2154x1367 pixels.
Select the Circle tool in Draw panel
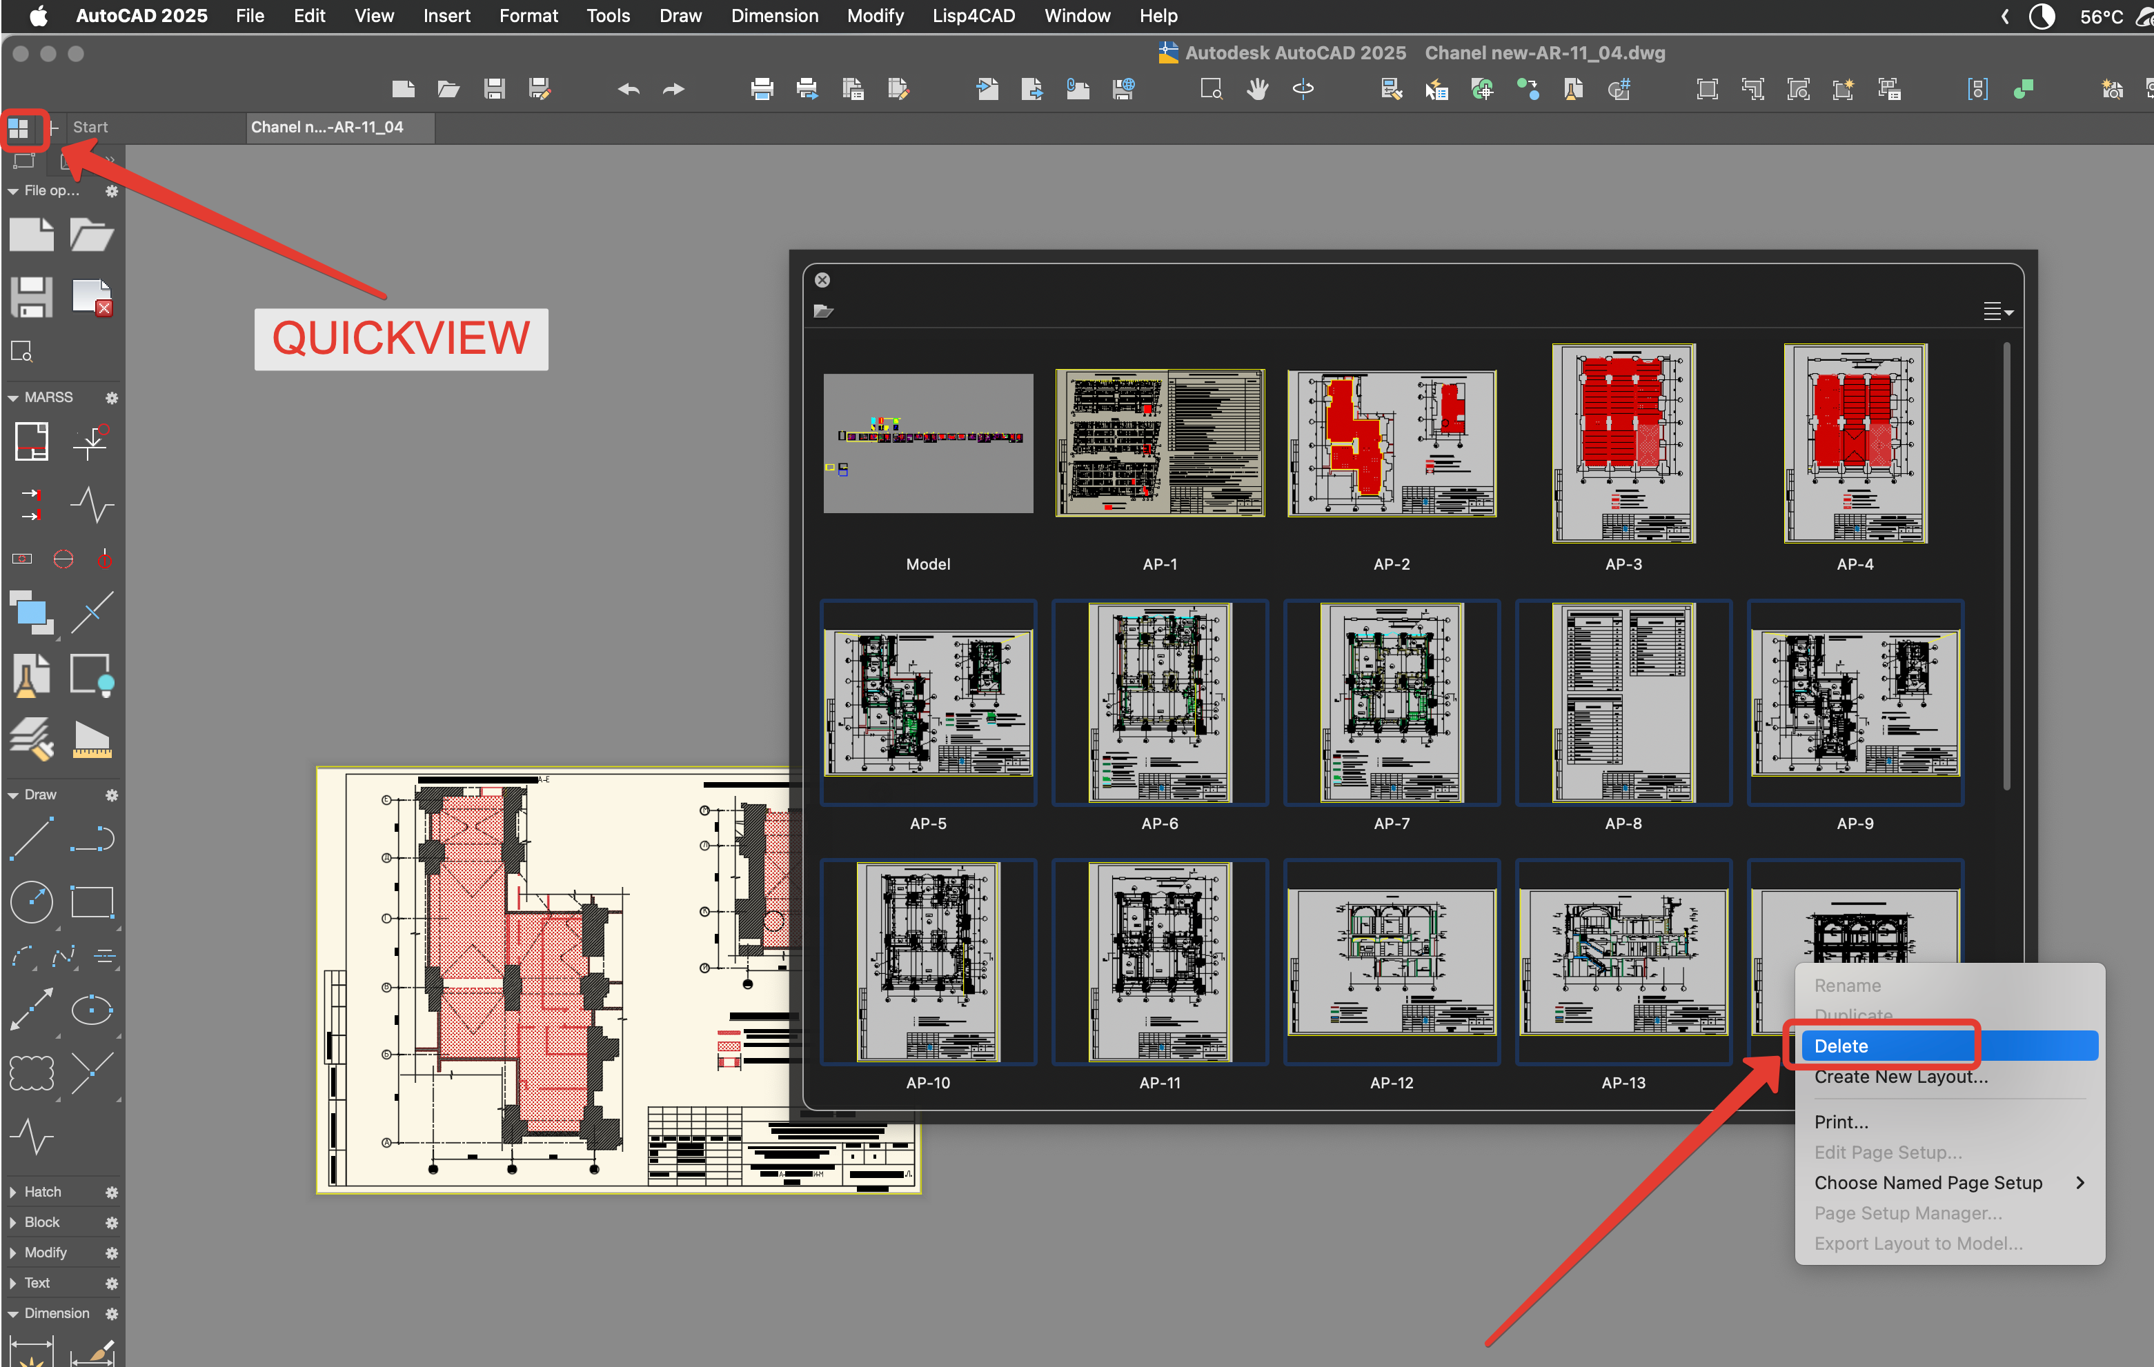coord(31,901)
